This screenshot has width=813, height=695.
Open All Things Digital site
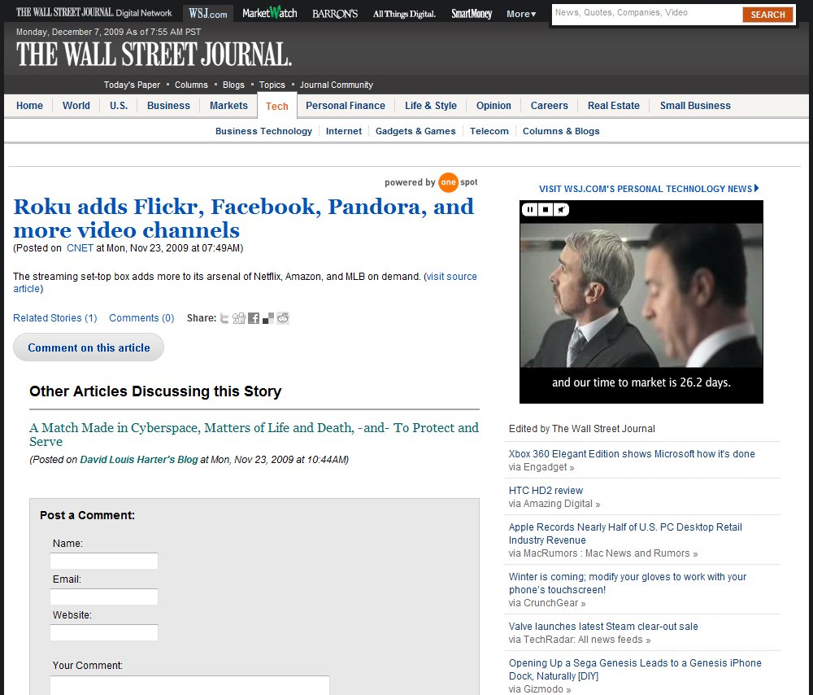click(x=404, y=14)
